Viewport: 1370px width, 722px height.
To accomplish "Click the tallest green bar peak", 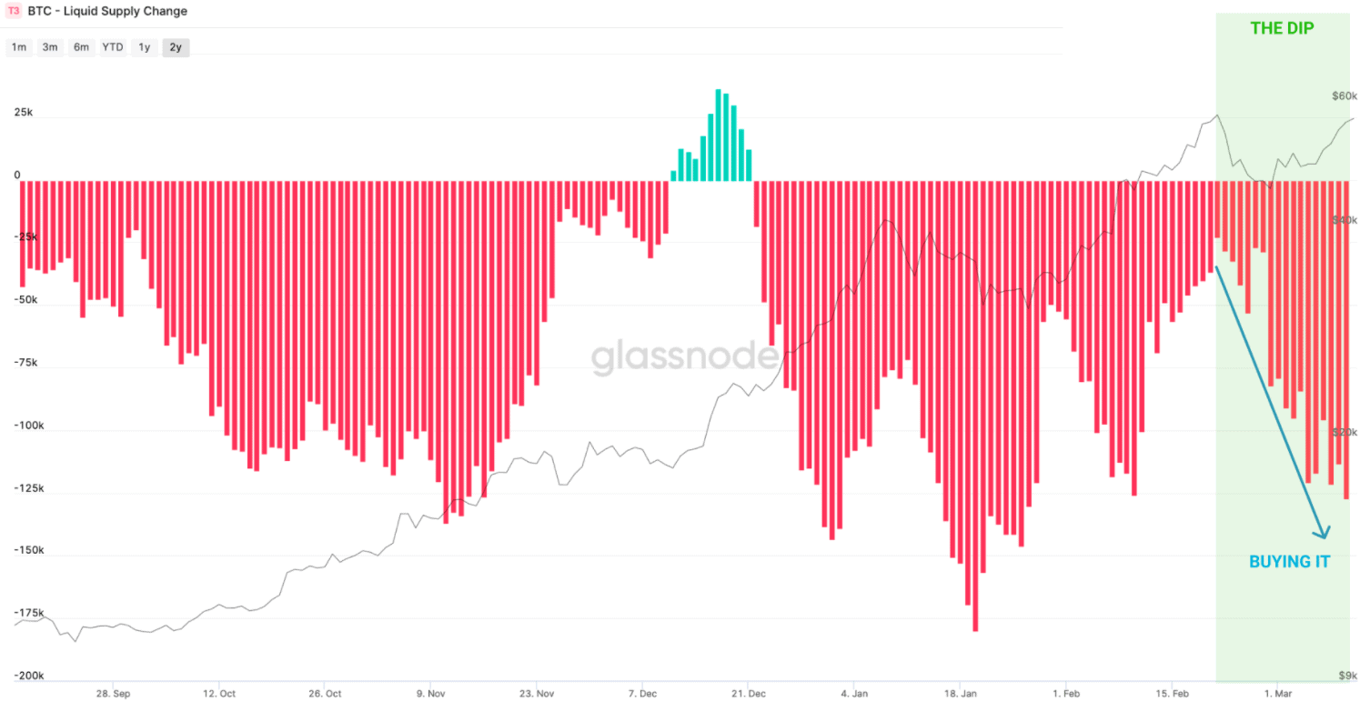I will point(719,135).
